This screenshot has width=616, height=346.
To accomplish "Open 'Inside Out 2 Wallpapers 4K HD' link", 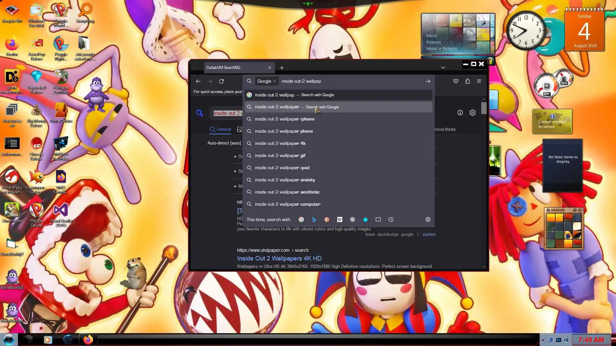I will pyautogui.click(x=279, y=258).
